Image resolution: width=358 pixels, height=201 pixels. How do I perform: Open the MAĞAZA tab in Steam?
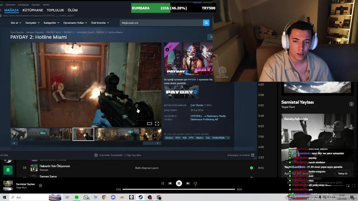[11, 10]
